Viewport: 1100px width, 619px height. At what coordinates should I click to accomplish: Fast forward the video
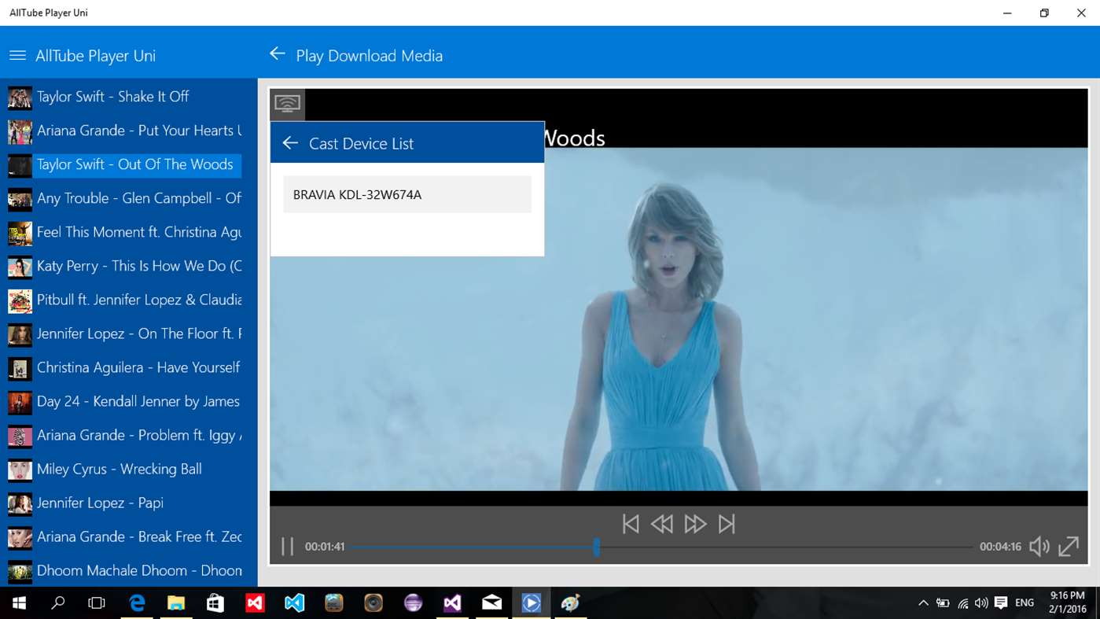point(695,524)
